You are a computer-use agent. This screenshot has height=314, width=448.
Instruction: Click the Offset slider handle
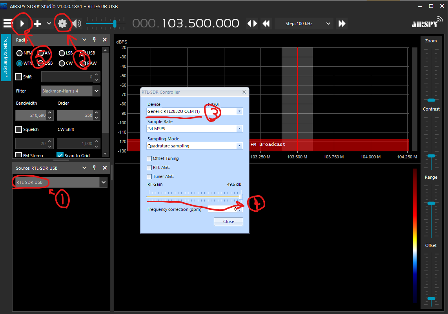point(431,299)
